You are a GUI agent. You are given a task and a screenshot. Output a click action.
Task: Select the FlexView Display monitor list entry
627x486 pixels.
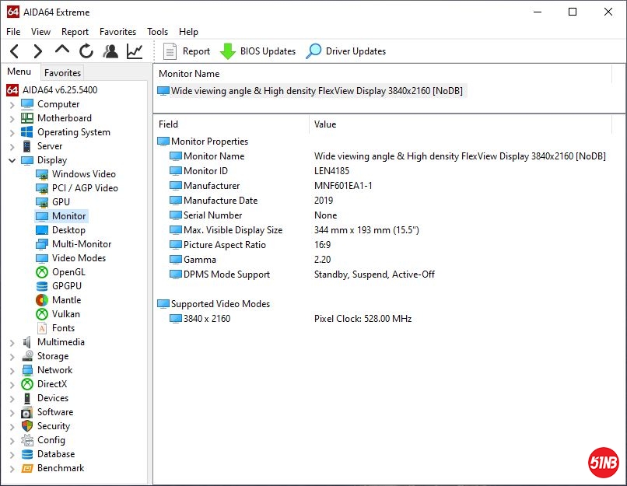coord(311,91)
